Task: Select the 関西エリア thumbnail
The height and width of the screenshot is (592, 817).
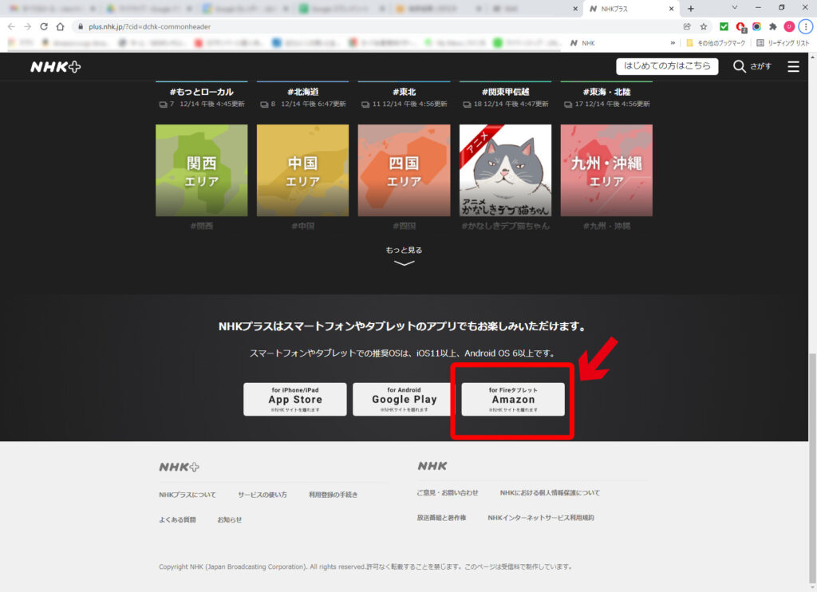Action: [x=202, y=170]
